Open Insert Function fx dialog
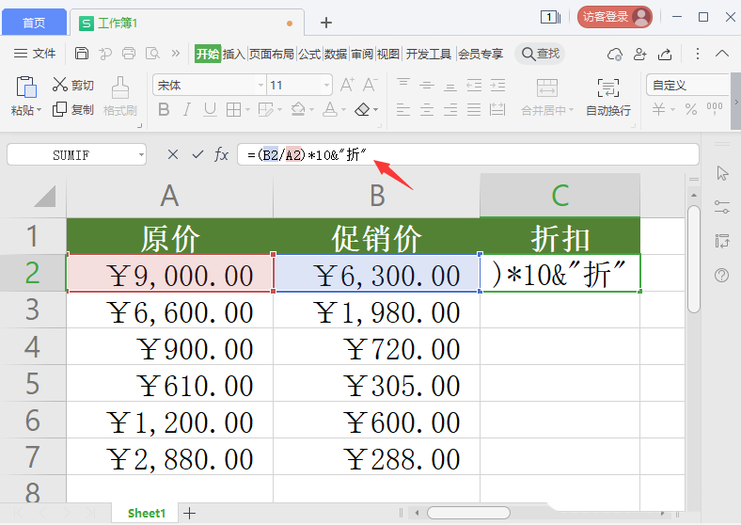This screenshot has height=525, width=741. tap(221, 154)
